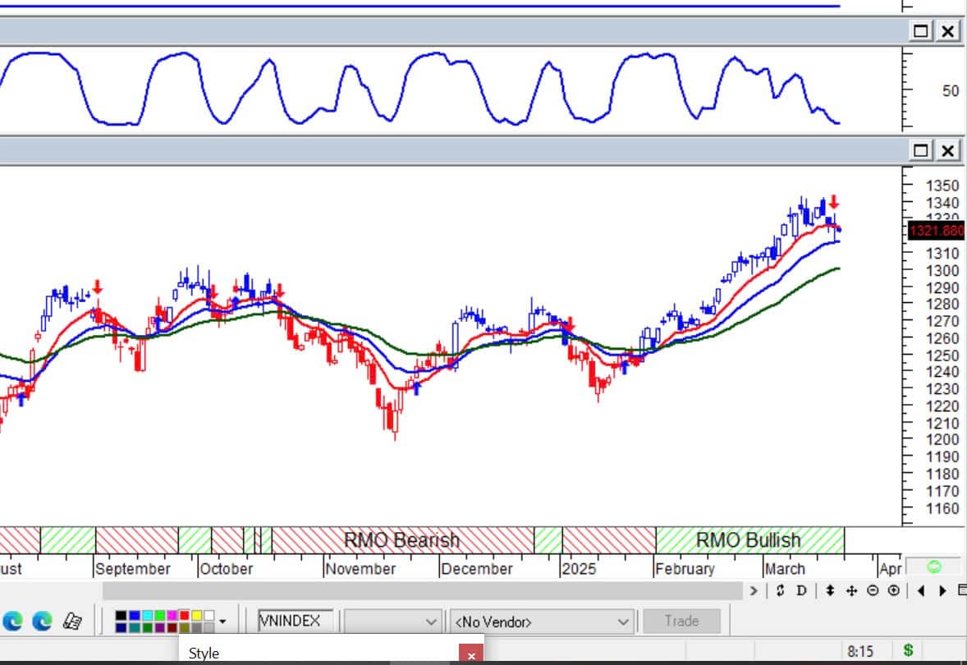
Task: Pick the purple color swatch
Action: point(159,627)
